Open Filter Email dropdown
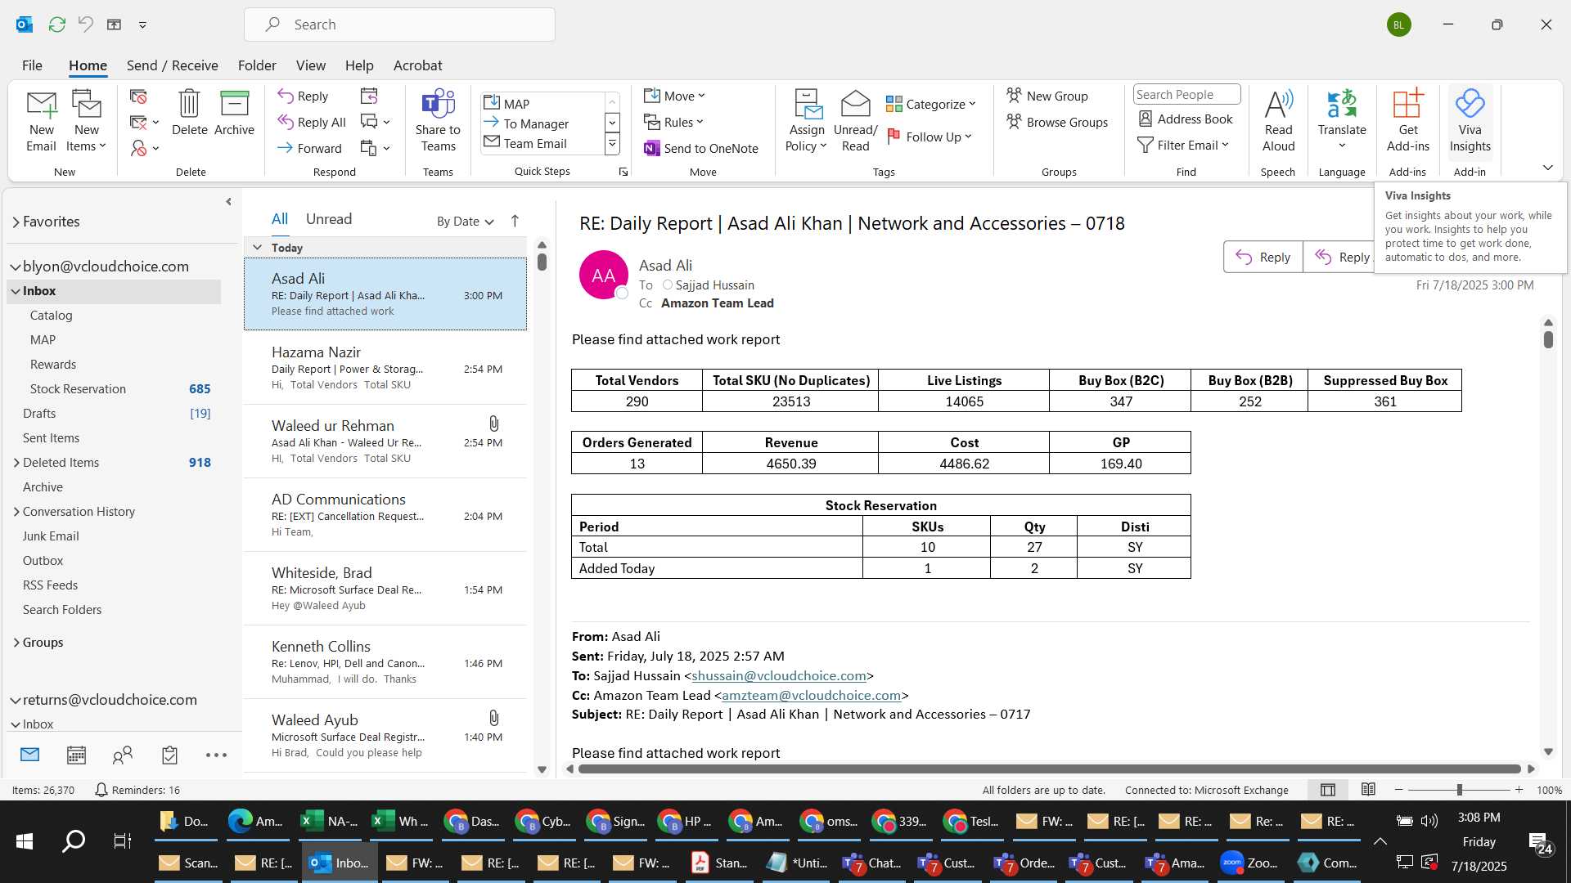The image size is (1571, 883). 1183,145
